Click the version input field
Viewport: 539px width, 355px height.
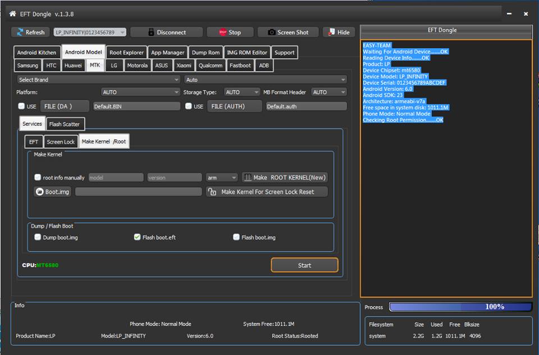coord(174,177)
